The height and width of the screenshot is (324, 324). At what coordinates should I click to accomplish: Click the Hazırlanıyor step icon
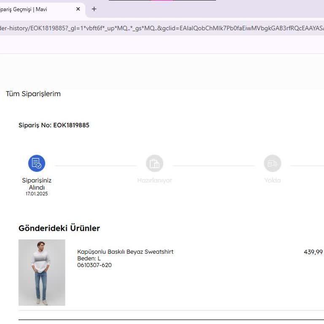tap(154, 163)
